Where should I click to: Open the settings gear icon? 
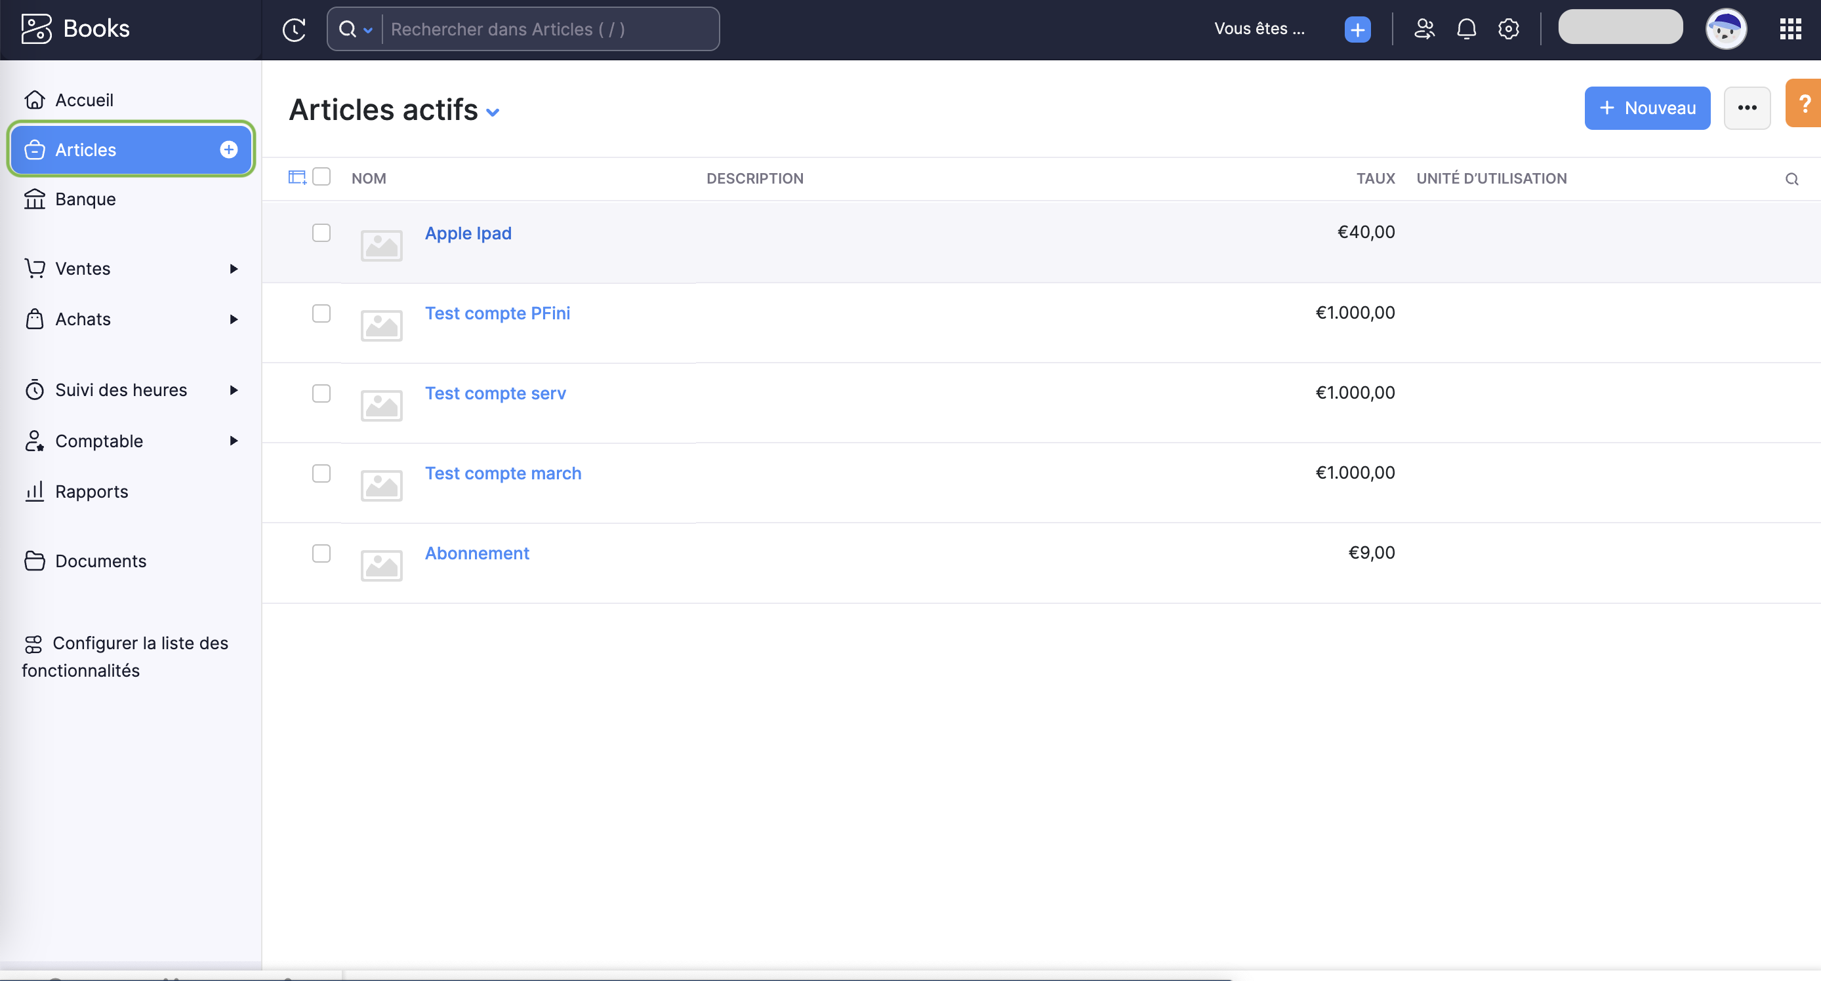point(1508,29)
